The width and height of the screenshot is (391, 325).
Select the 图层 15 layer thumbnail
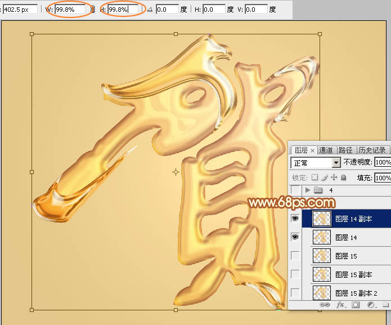click(322, 256)
